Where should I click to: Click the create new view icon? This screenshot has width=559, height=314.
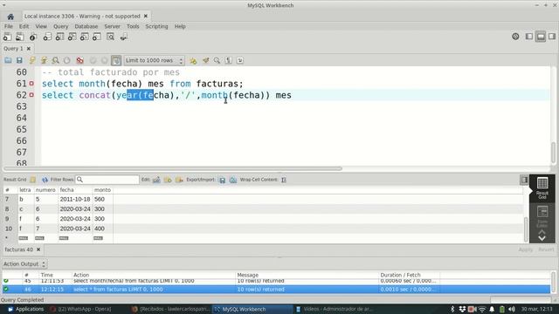72,37
